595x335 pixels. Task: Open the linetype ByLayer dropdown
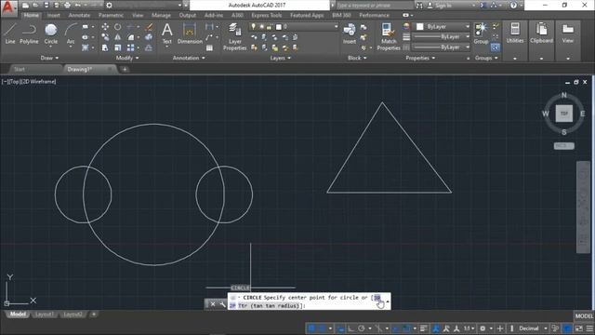[442, 47]
